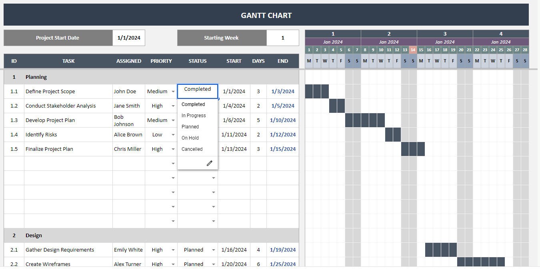Click the TASK column header
Viewport: 540px width, 270px height.
click(x=68, y=61)
